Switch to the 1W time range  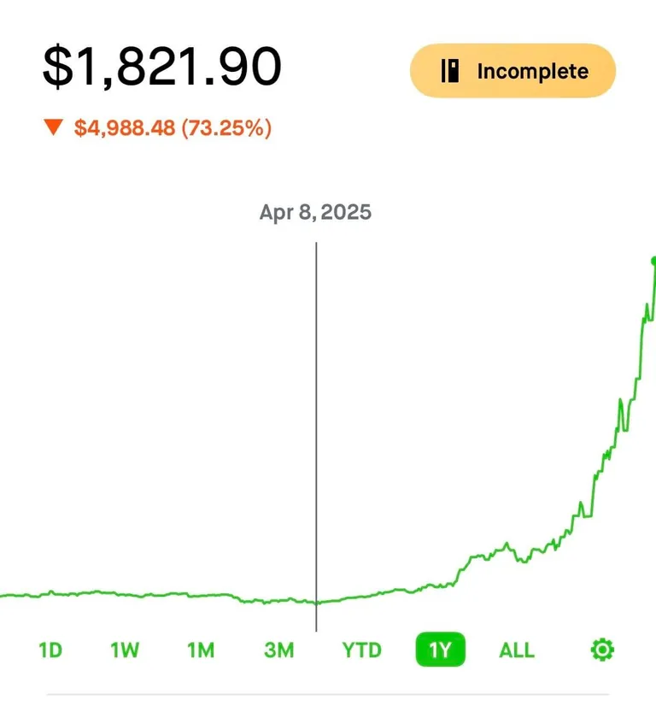pyautogui.click(x=125, y=650)
